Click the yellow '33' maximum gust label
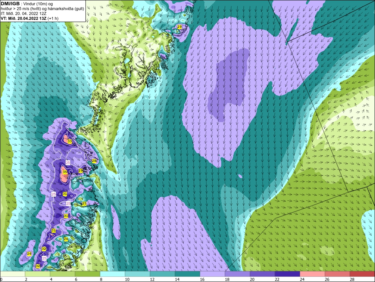The height and width of the screenshot is (282, 375). pyautogui.click(x=70, y=141)
